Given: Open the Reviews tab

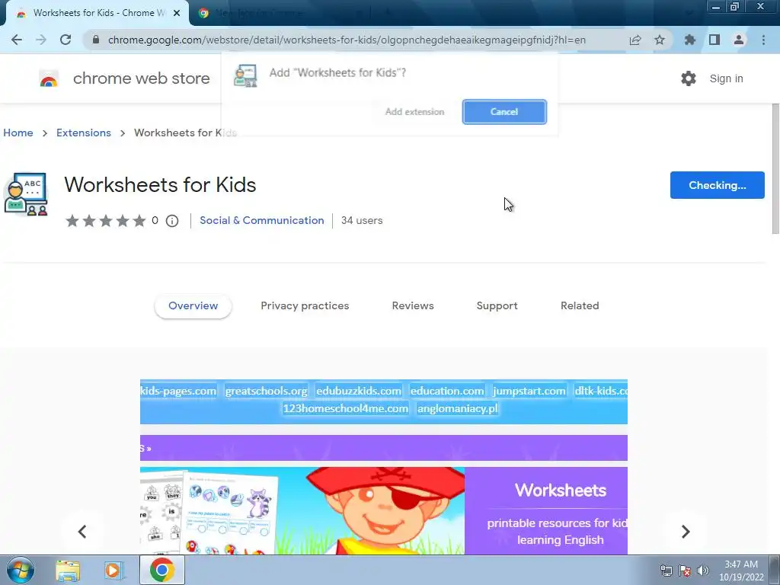Looking at the screenshot, I should (413, 306).
